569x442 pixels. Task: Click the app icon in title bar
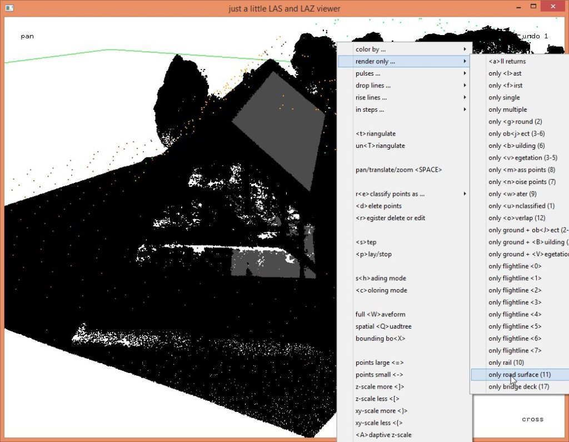(x=8, y=8)
